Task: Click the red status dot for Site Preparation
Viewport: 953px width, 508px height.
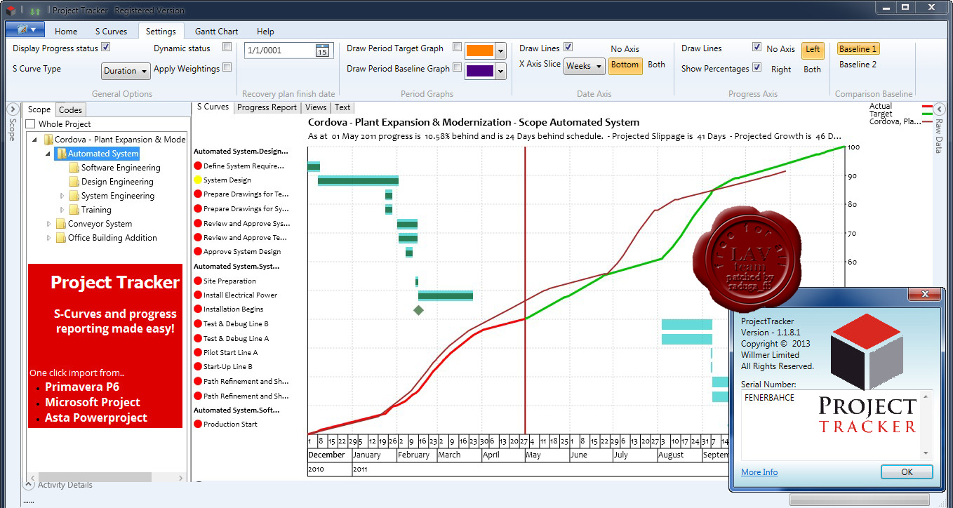Action: tap(198, 281)
